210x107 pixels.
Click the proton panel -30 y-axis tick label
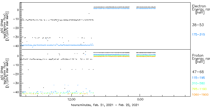(x=16, y=83)
